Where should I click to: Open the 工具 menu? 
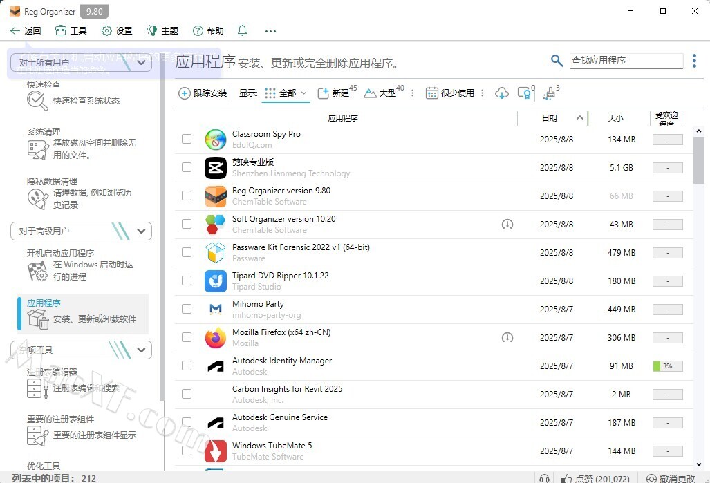tap(71, 31)
